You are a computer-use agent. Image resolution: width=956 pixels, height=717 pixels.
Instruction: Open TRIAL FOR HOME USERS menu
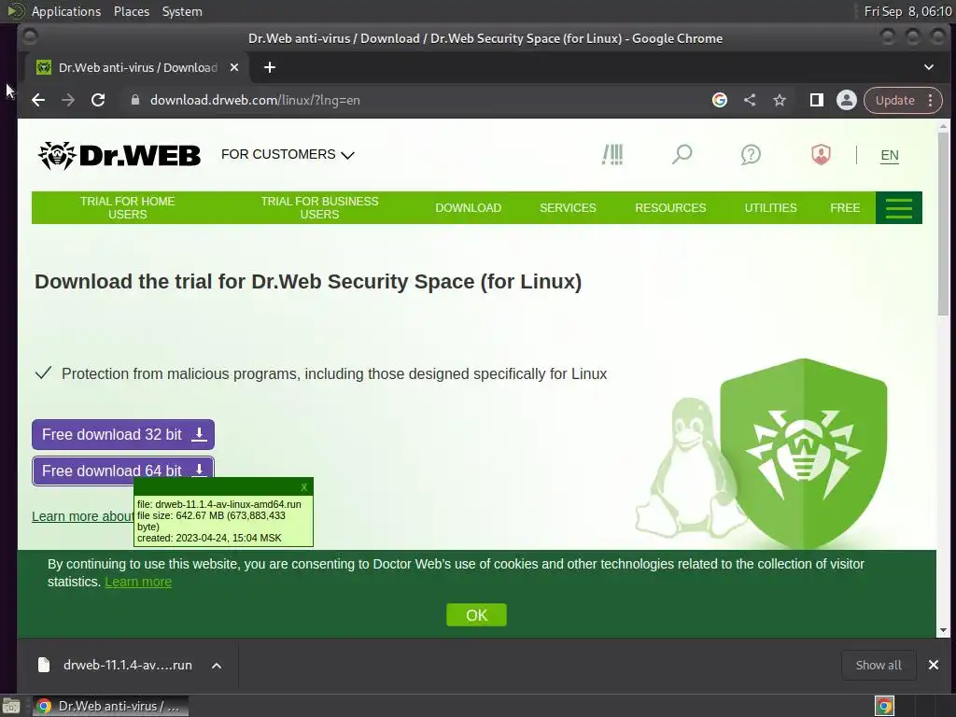tap(127, 208)
